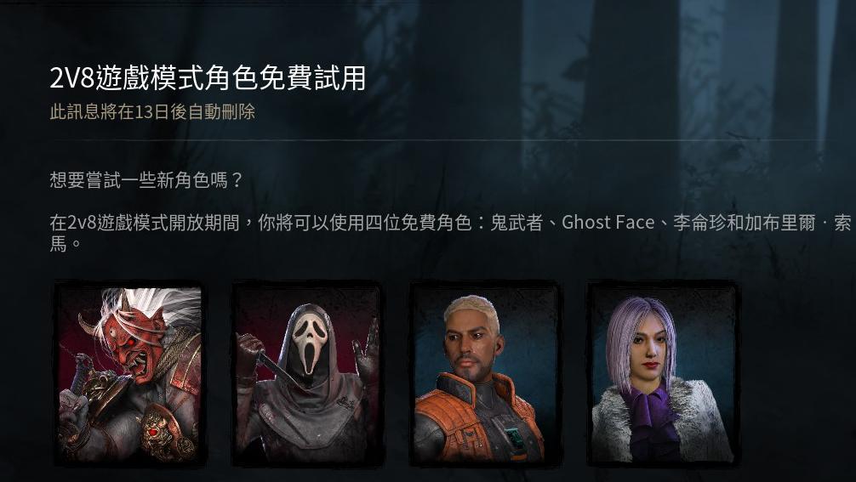Click the title 2V8遊戲模式角色免費試用
Image resolution: width=856 pixels, height=482 pixels.
(208, 78)
